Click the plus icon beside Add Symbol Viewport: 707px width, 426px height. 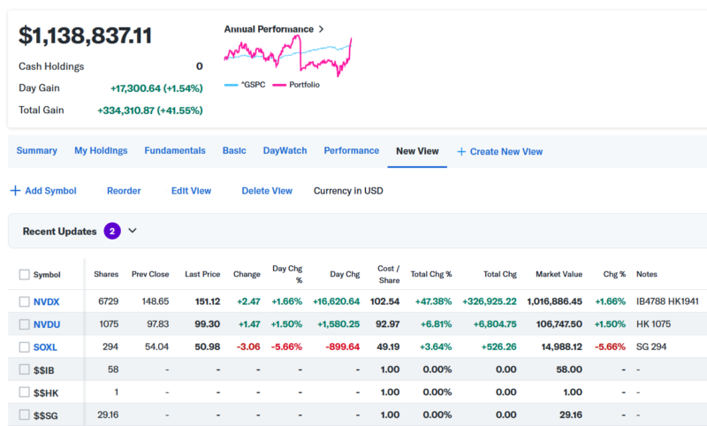(15, 191)
